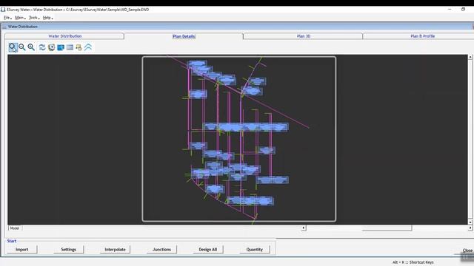The image size is (474, 266).
Task: Click the Design All button
Action: tap(208, 250)
